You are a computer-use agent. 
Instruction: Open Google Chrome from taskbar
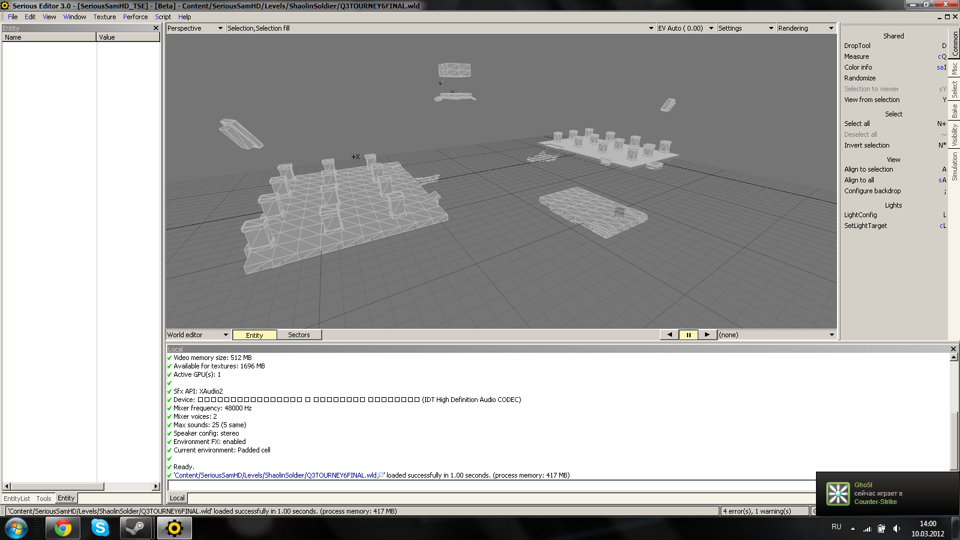[x=63, y=529]
